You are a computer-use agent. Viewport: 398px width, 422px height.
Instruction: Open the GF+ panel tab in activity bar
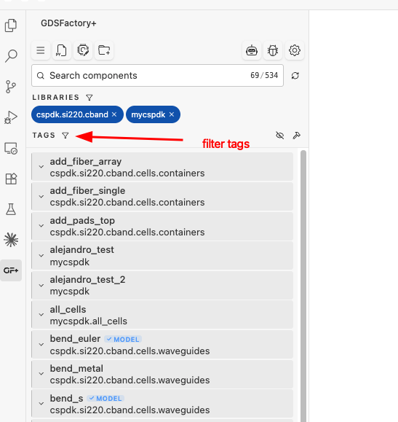pos(11,270)
